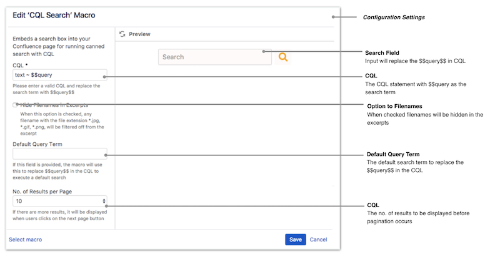Screen dimensions: 500x262
Task: Click the CQL field containing text ~ $$query
Action: (59, 75)
